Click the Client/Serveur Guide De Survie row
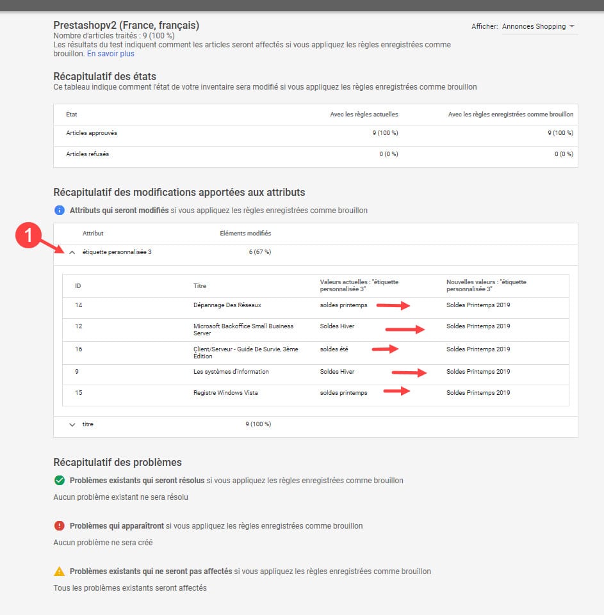The image size is (604, 615). (x=245, y=353)
